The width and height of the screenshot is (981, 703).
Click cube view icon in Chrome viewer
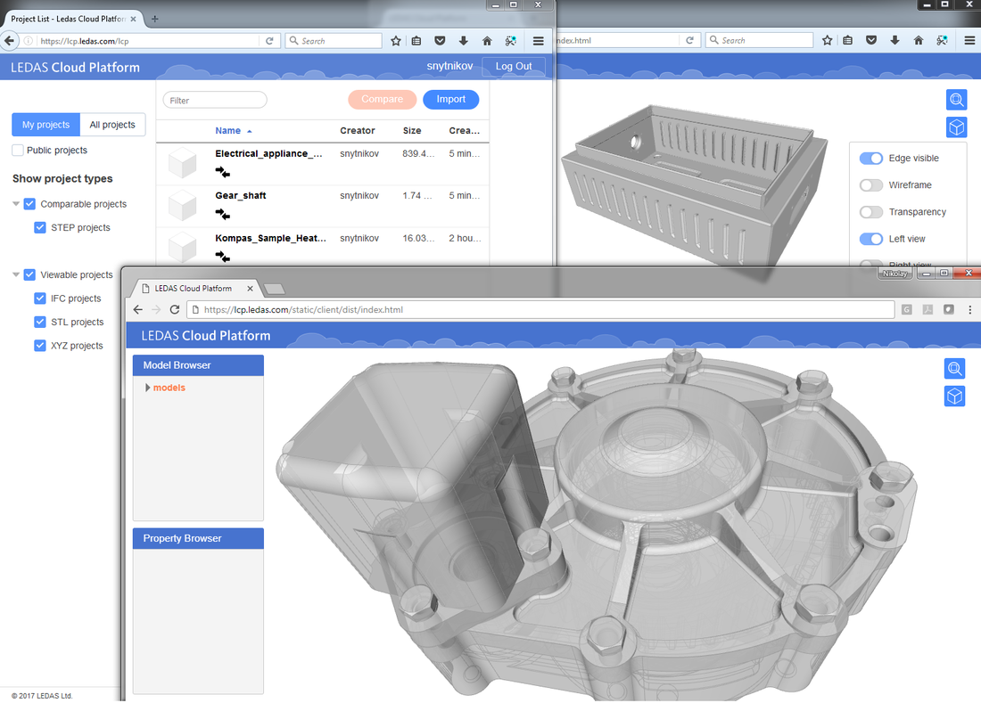point(955,396)
